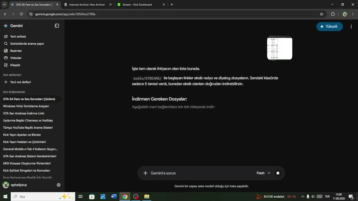Open the notification center
This screenshot has width=358, height=201.
click(x=351, y=197)
